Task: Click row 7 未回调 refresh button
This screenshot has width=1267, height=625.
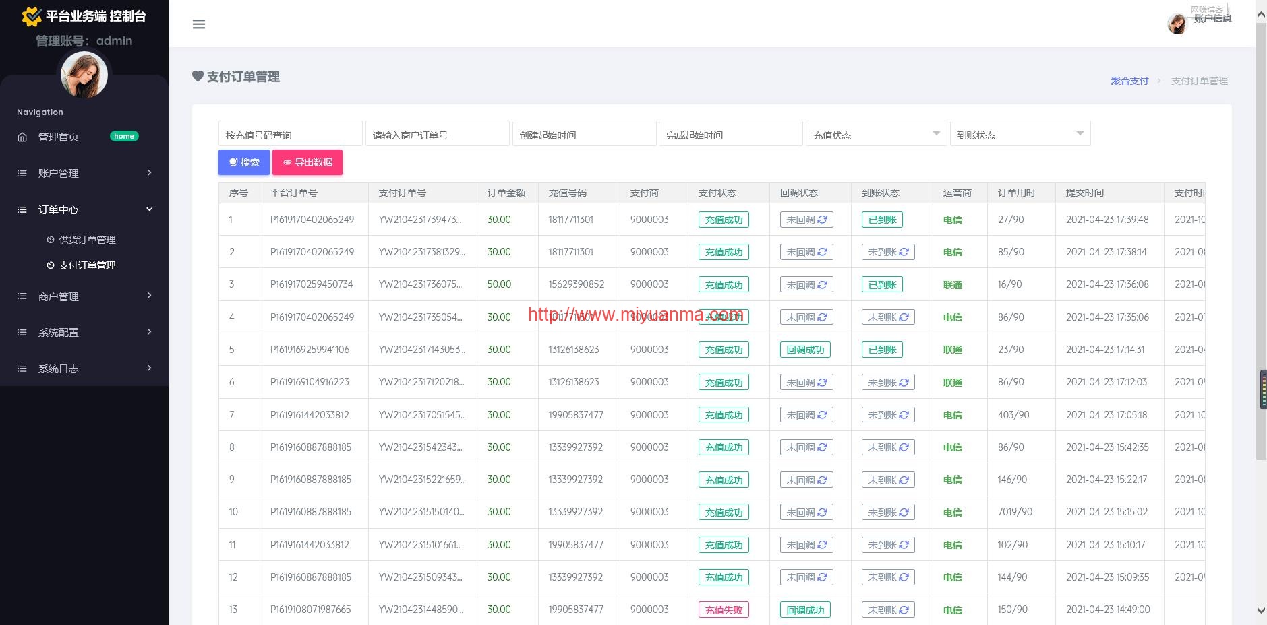Action: [806, 415]
